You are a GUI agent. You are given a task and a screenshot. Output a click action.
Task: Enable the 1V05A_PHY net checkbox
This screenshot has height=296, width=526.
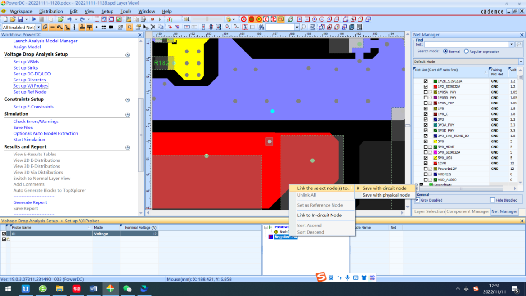[426, 92]
